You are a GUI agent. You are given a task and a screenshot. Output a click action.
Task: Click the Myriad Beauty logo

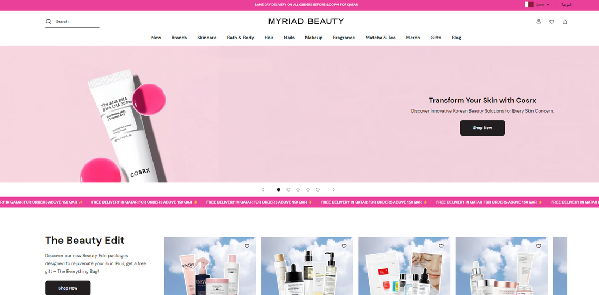[306, 21]
